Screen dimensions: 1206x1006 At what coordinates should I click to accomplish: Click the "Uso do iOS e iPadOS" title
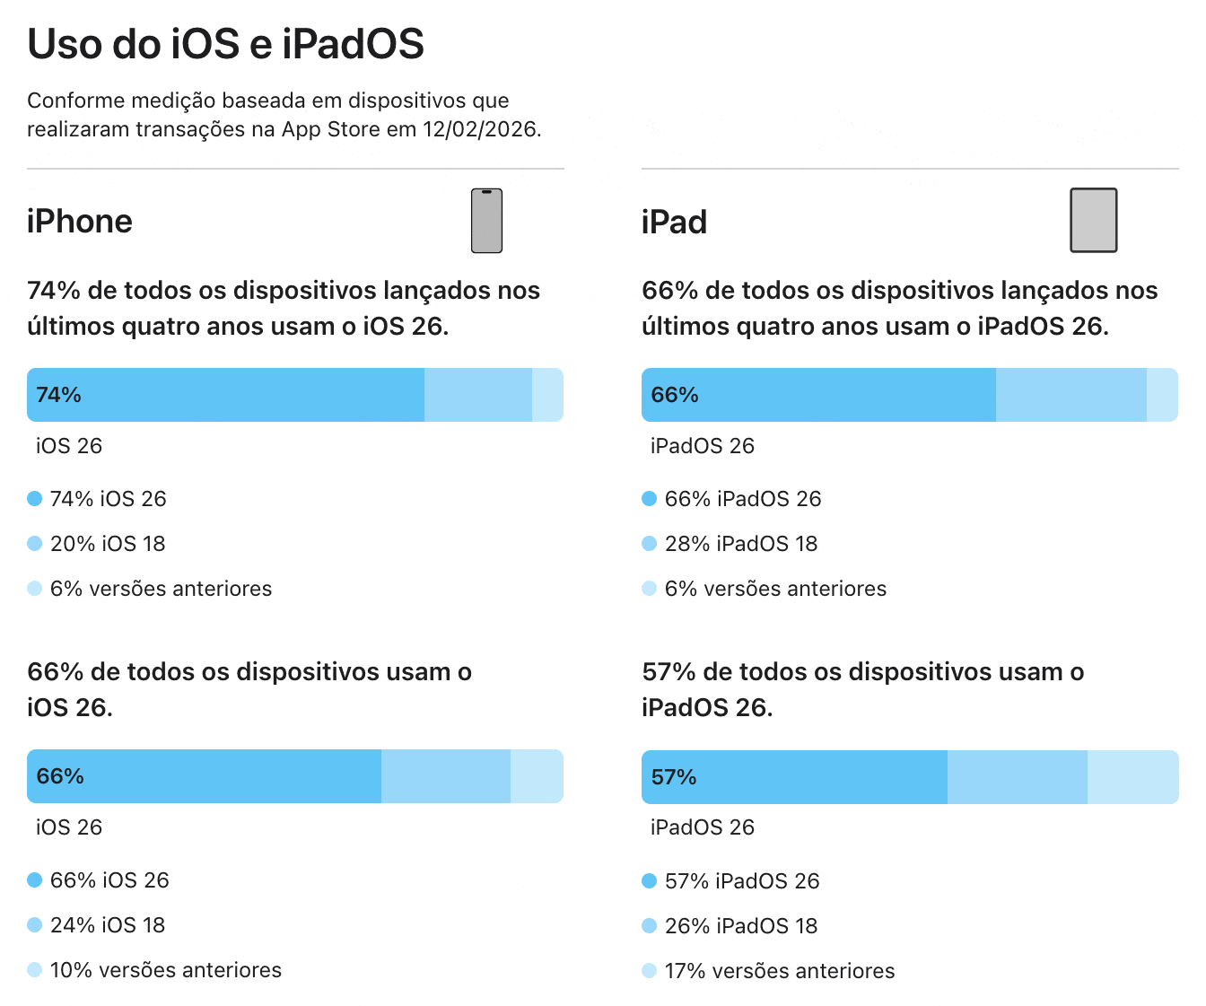pos(225,44)
